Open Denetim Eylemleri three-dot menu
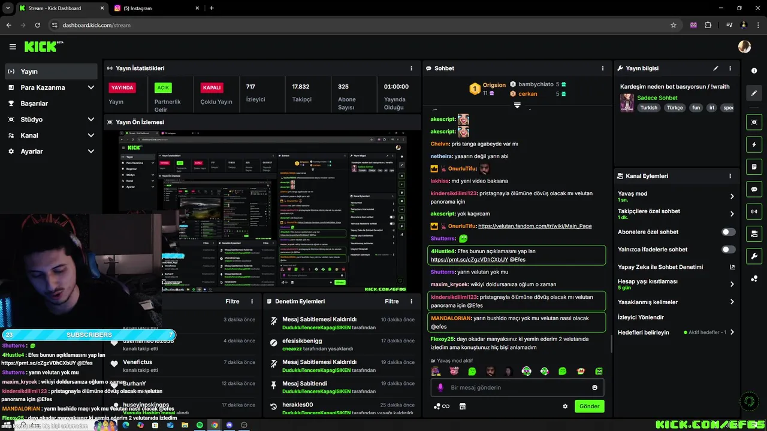 (x=411, y=302)
